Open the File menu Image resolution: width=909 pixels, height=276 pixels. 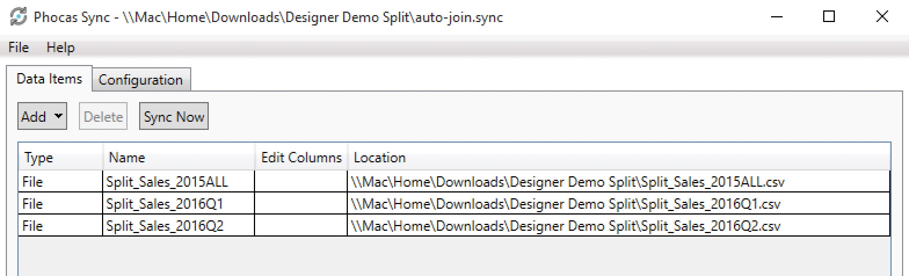coord(19,48)
